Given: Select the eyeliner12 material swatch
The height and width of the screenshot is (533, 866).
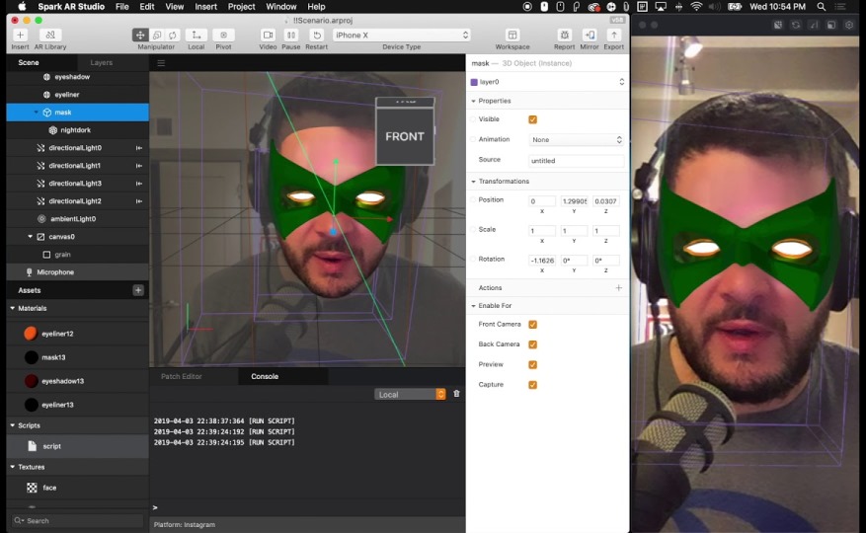Looking at the screenshot, I should point(32,334).
